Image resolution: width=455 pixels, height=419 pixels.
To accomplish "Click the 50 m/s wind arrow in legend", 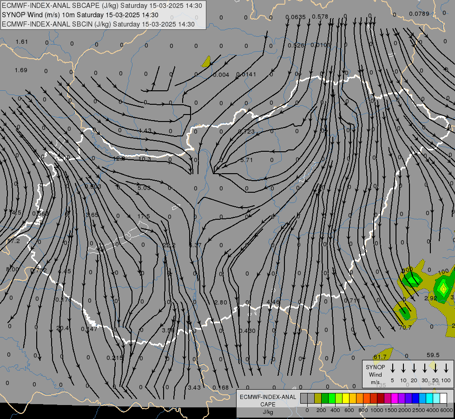I will [x=435, y=368].
